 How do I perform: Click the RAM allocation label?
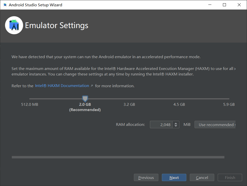tap(131, 125)
